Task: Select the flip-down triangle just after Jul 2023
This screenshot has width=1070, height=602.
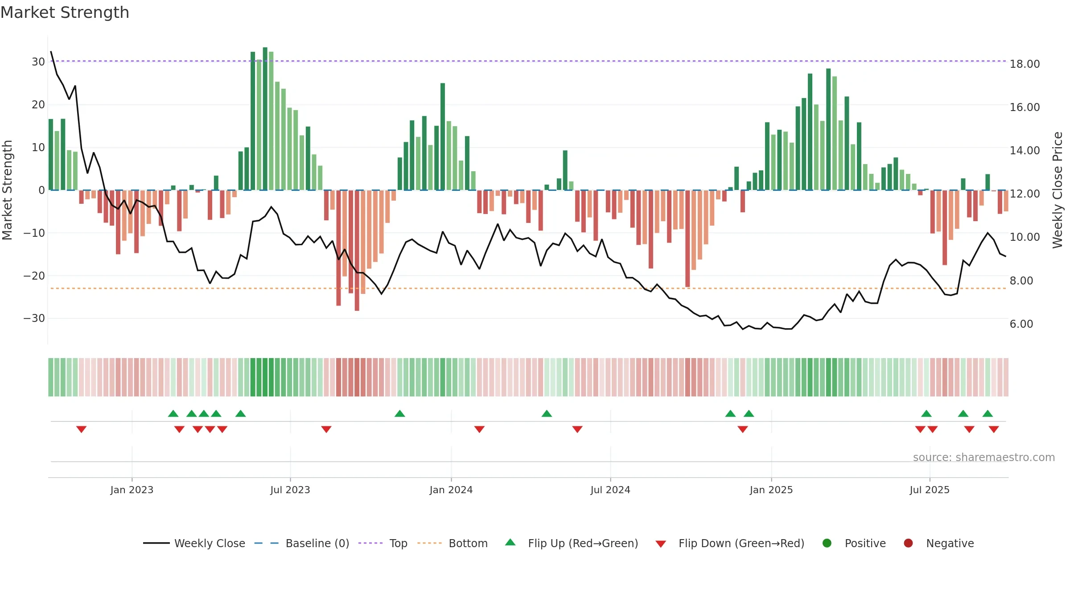Action: 326,429
